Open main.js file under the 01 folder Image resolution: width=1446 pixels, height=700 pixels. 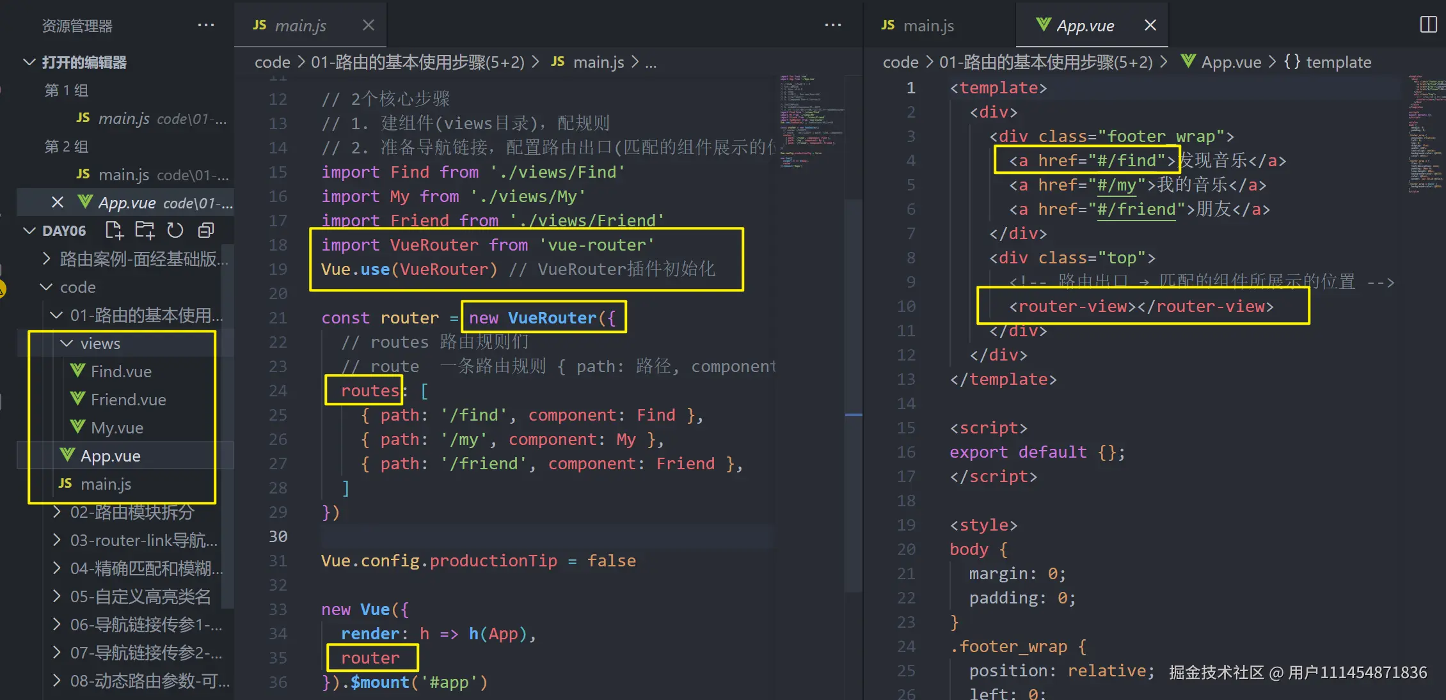coord(106,484)
